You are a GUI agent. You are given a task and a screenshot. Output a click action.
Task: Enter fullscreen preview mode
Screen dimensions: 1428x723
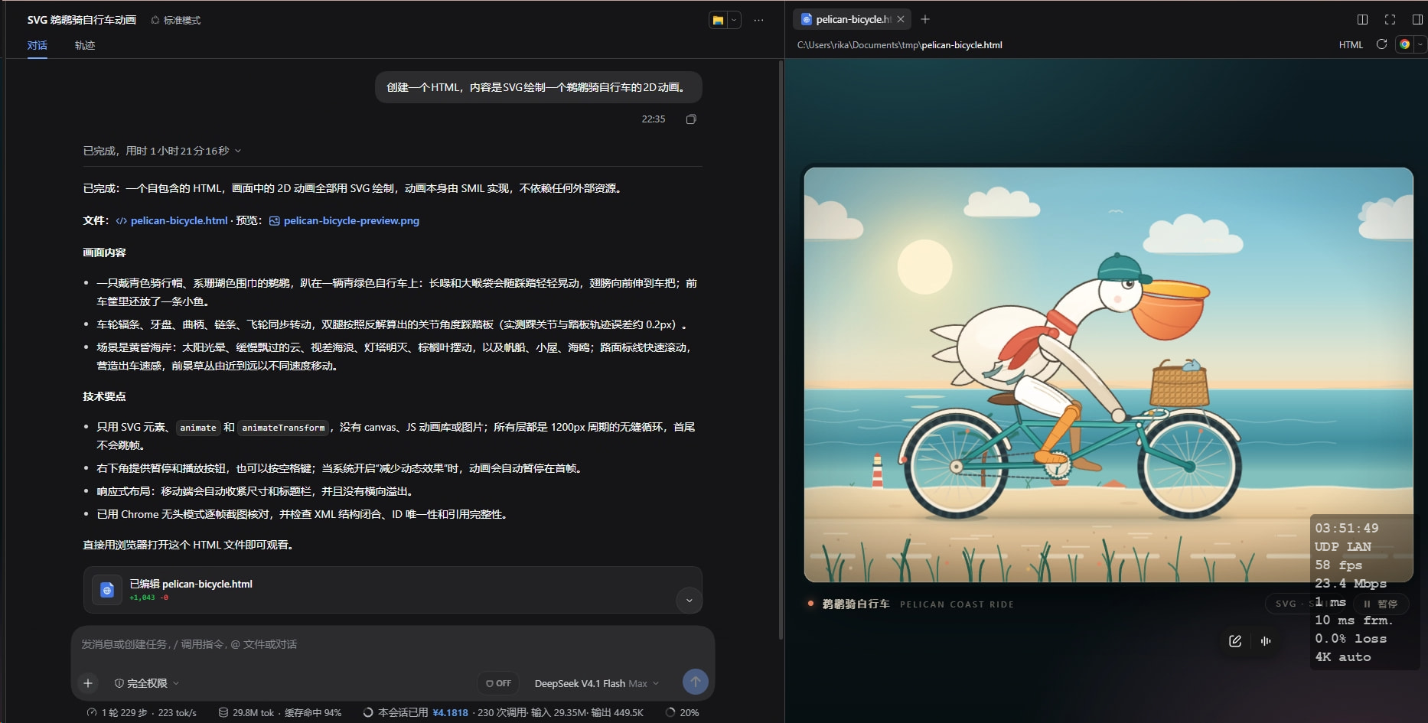(x=1390, y=20)
